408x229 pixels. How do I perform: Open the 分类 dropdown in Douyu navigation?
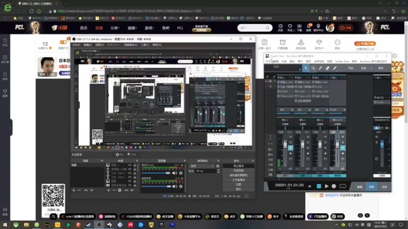115,28
